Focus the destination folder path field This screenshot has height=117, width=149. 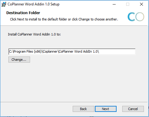click(72, 52)
